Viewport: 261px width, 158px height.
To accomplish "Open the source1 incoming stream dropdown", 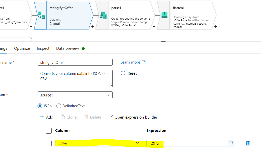I will [75, 95].
